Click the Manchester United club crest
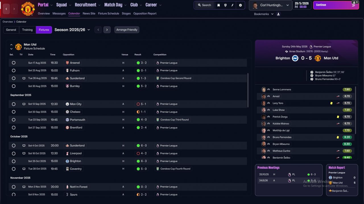The width and height of the screenshot is (364, 204). [x=28, y=9]
